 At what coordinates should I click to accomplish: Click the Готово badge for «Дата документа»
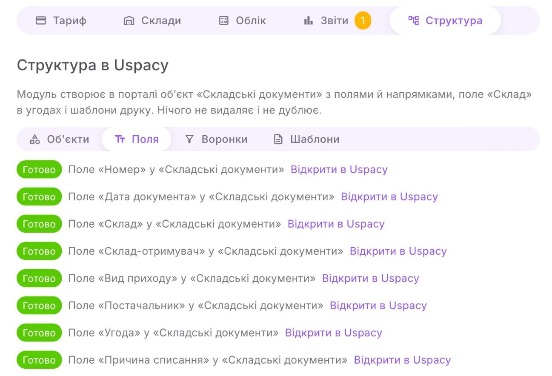point(39,197)
